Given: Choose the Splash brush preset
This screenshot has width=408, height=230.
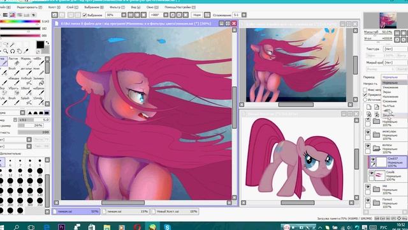Looking at the screenshot, I should click(25, 101).
